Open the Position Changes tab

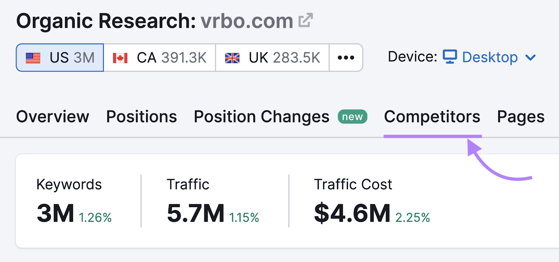point(262,117)
